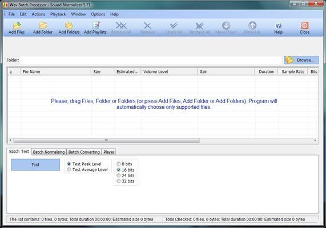Open the Actions menu
The width and height of the screenshot is (326, 228).
38,14
